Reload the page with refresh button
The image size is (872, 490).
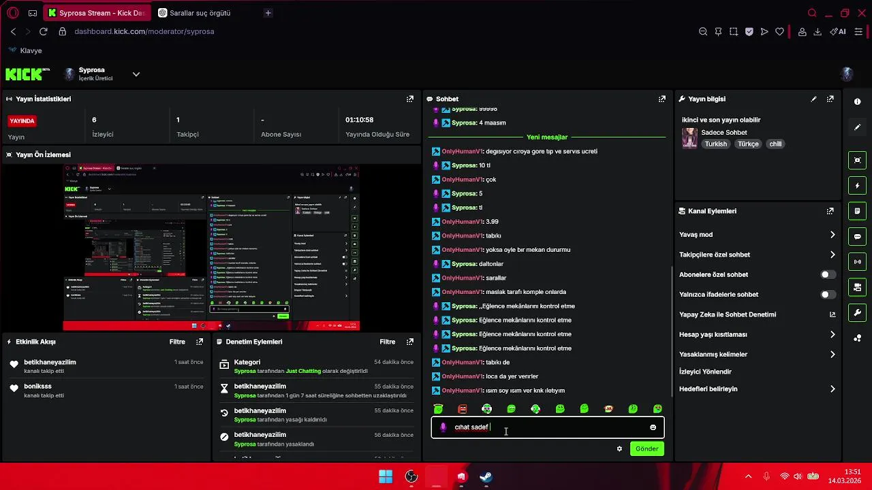point(43,31)
